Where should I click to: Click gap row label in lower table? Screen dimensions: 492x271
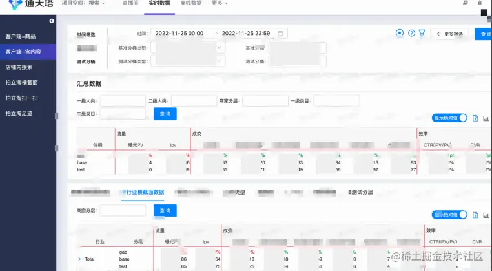(123, 252)
